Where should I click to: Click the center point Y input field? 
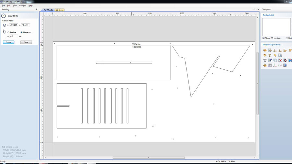(x=25, y=25)
